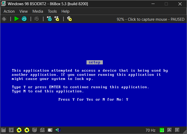
Task: Open the View menu
Action: tap(24, 11)
